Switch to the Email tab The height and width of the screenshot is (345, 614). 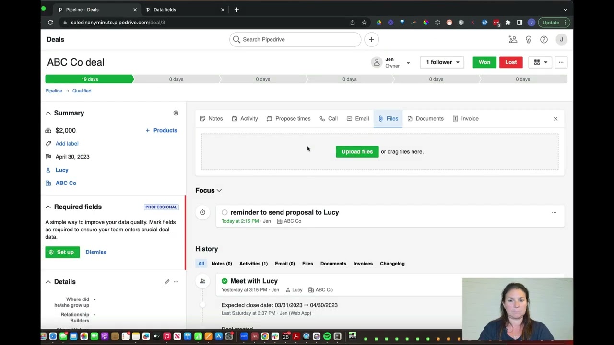tap(358, 119)
